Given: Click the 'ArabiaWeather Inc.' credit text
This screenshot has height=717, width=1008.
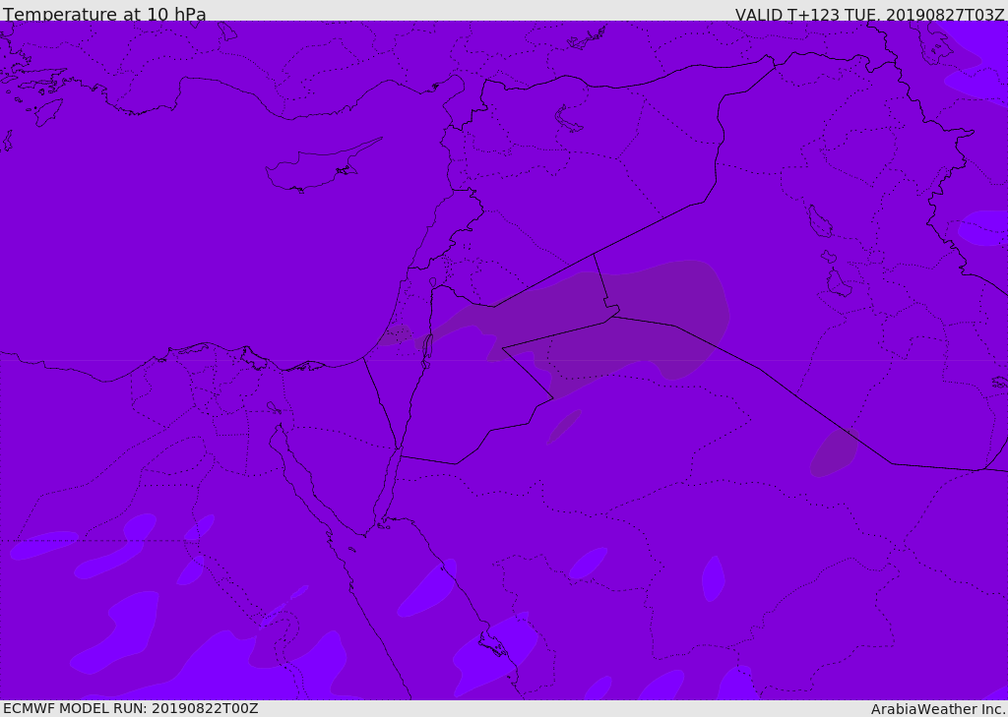Looking at the screenshot, I should [938, 709].
